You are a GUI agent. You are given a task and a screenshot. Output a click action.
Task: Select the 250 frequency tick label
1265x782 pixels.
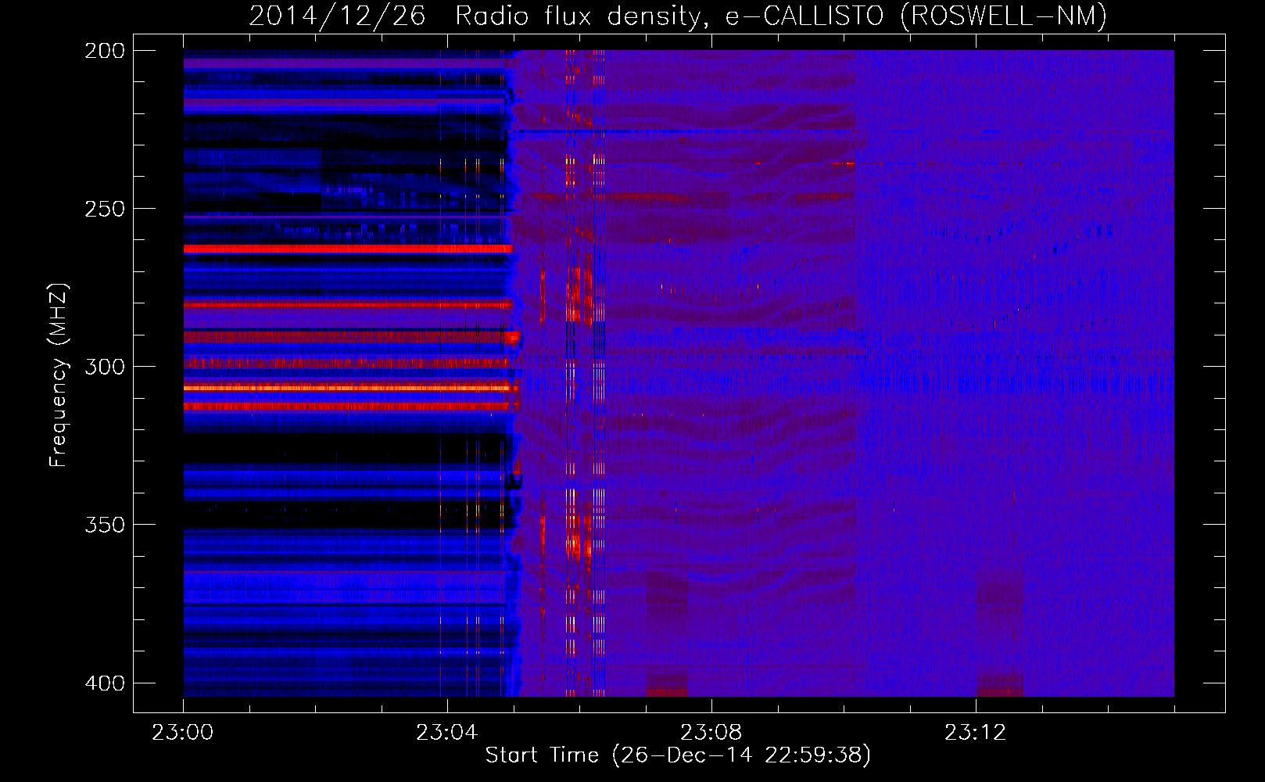(105, 209)
